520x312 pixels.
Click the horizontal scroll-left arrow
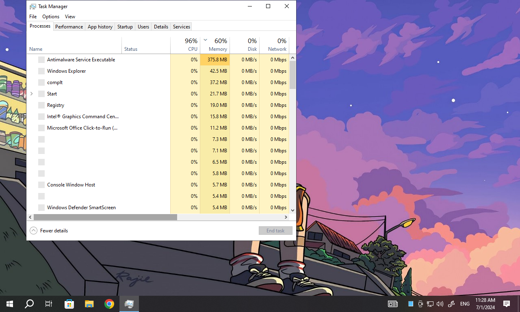pos(30,217)
